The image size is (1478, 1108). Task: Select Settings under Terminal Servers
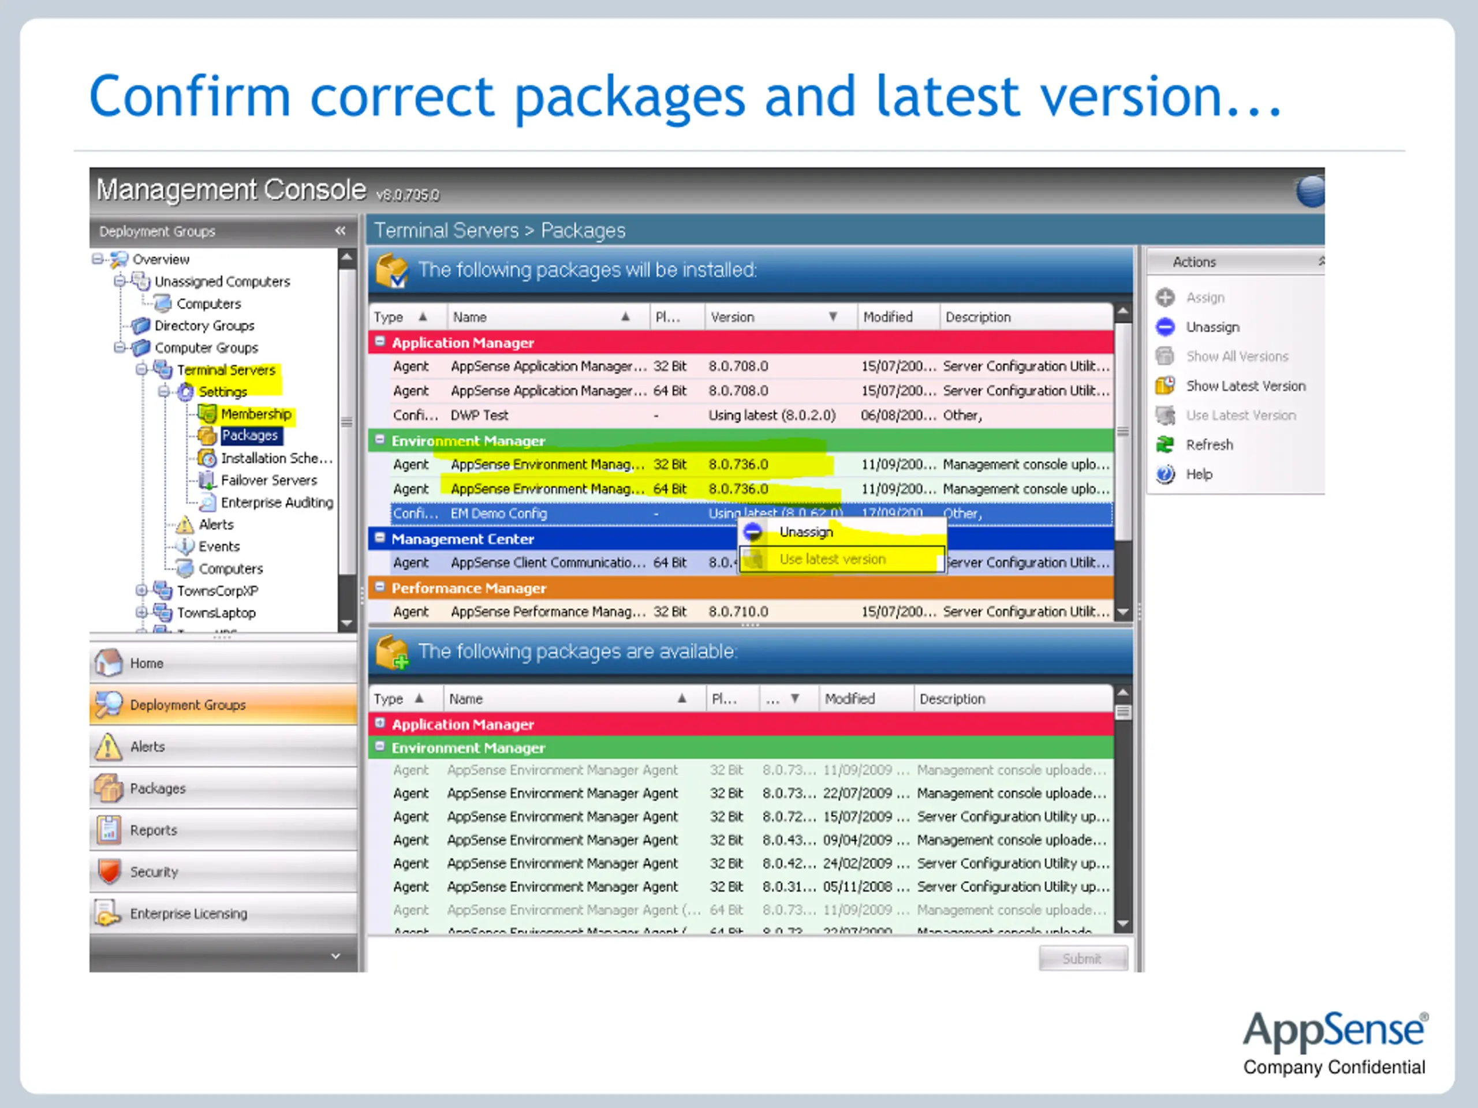(x=222, y=391)
